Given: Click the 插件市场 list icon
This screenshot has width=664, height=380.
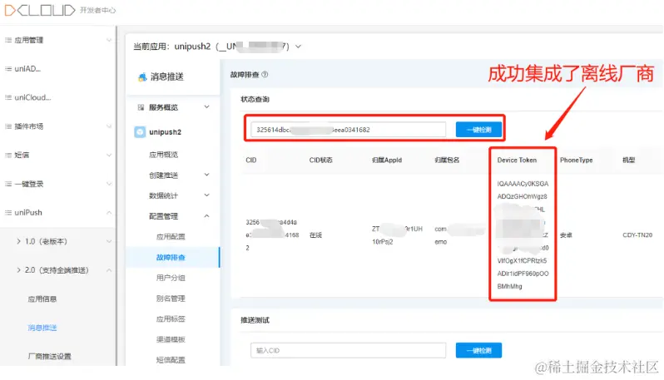Looking at the screenshot, I should point(8,126).
